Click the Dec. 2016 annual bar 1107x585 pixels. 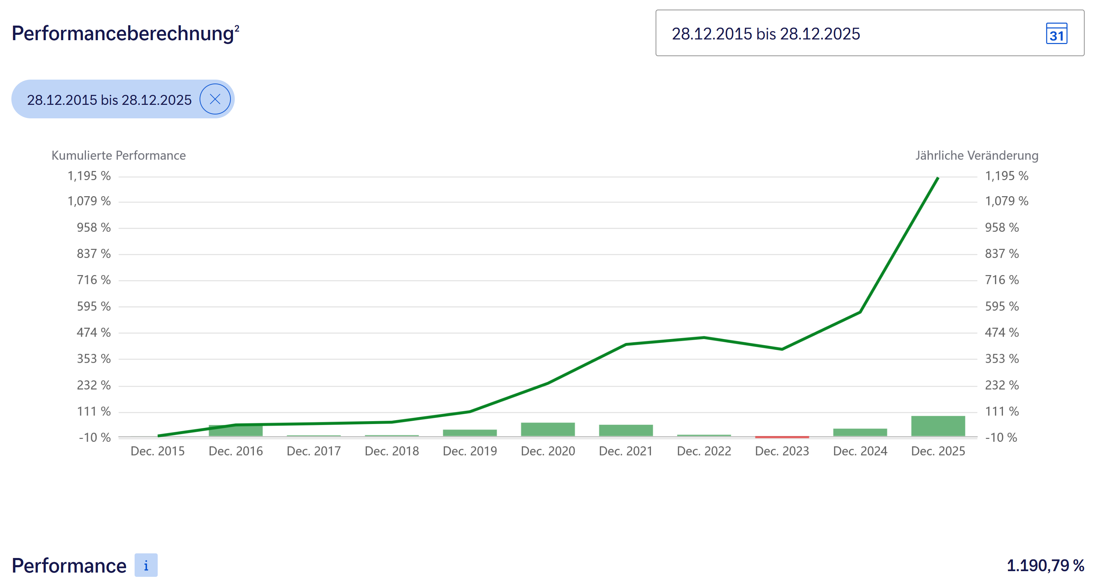(x=235, y=431)
